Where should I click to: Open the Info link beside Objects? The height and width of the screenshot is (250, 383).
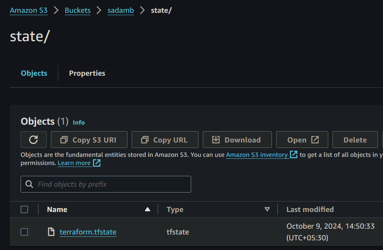(x=79, y=123)
